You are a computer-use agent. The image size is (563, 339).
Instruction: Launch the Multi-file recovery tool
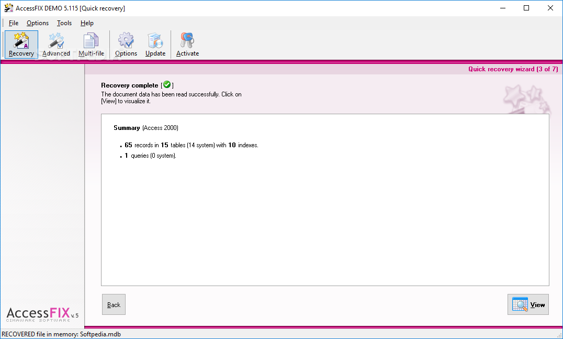91,44
